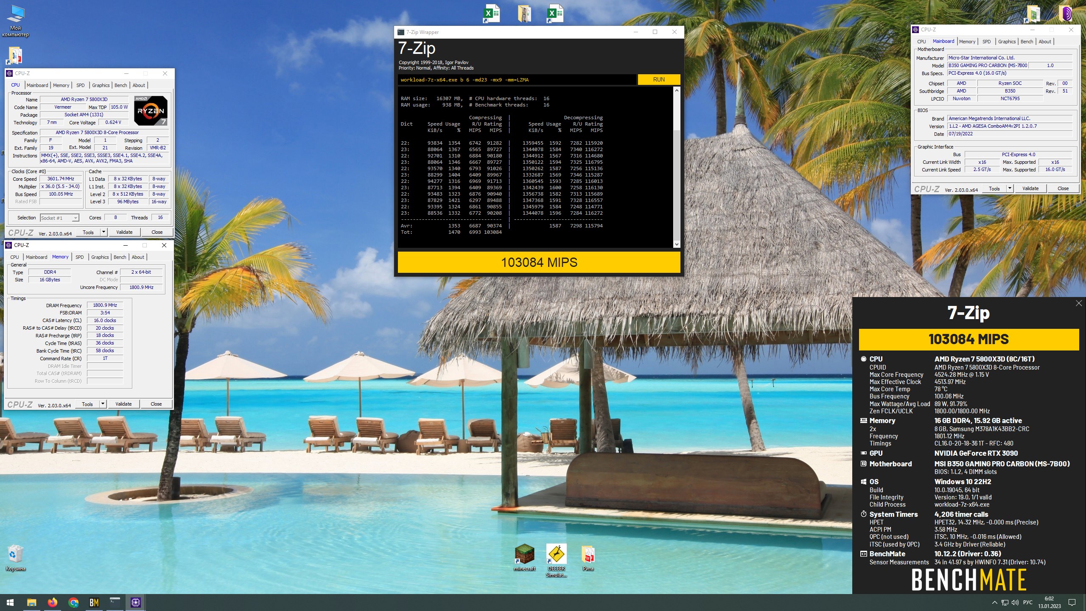The height and width of the screenshot is (611, 1086).
Task: Click the 7-Zip output scrollbar down arrow
Action: [x=677, y=244]
